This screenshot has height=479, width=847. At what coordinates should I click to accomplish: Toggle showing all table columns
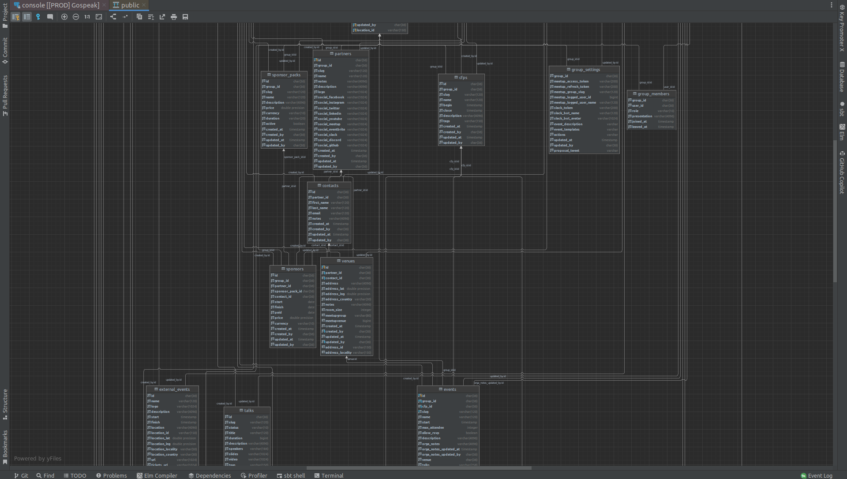click(x=27, y=17)
